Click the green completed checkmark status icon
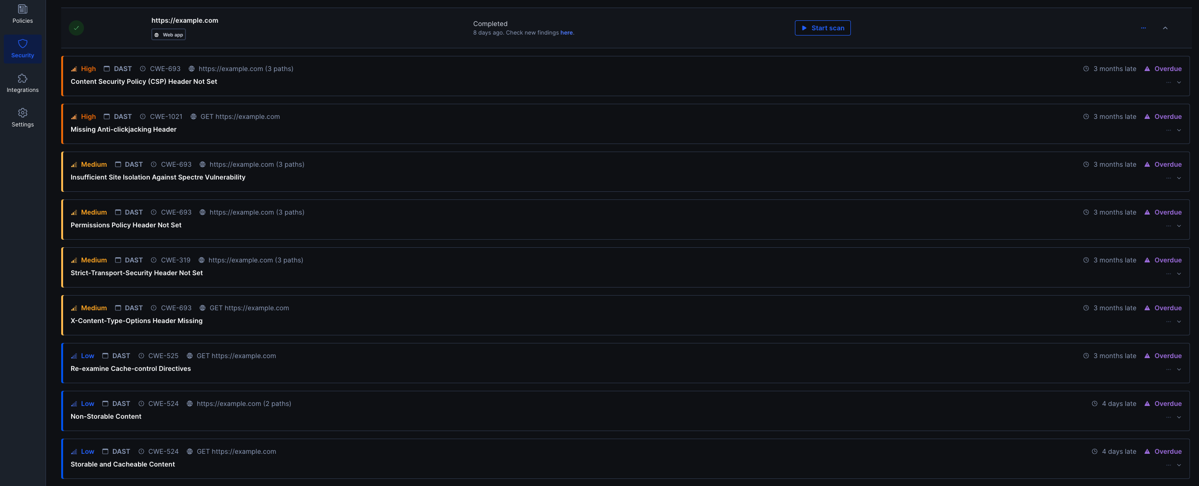The height and width of the screenshot is (486, 1199). click(76, 28)
